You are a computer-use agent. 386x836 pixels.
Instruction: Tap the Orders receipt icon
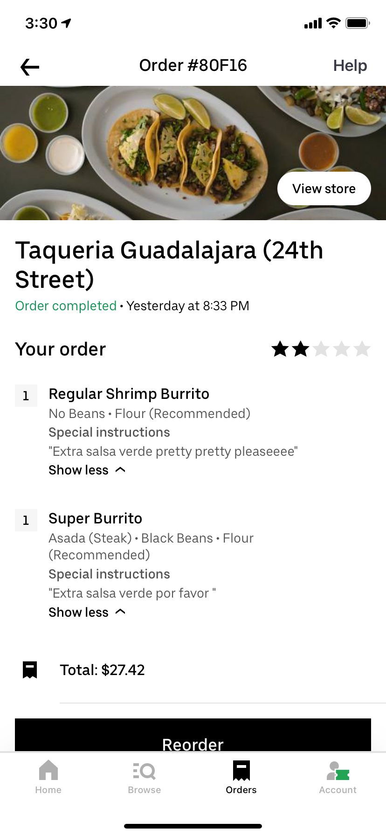pyautogui.click(x=241, y=771)
